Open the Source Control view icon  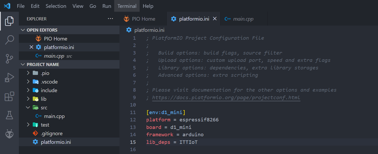click(x=9, y=59)
